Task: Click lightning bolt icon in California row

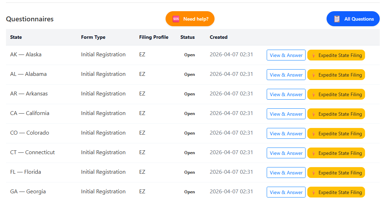Action: pos(314,114)
